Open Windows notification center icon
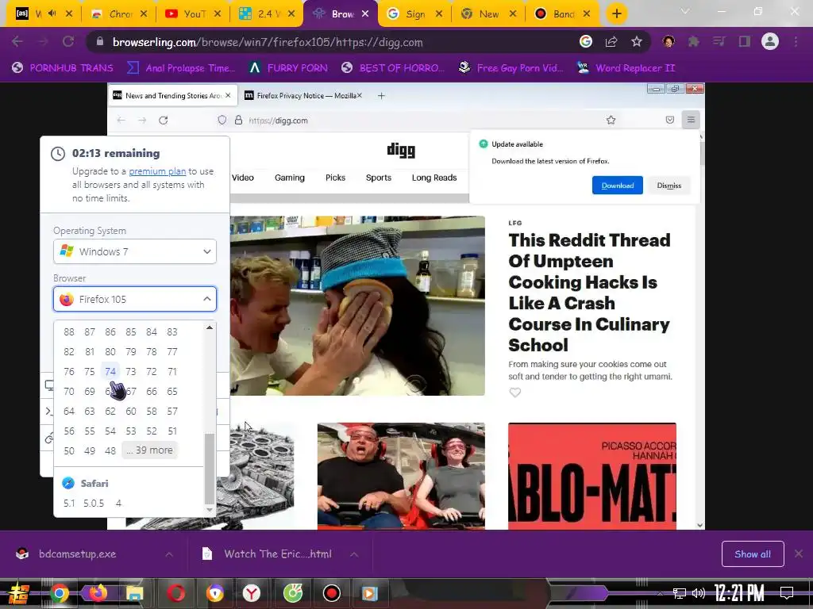 click(787, 593)
